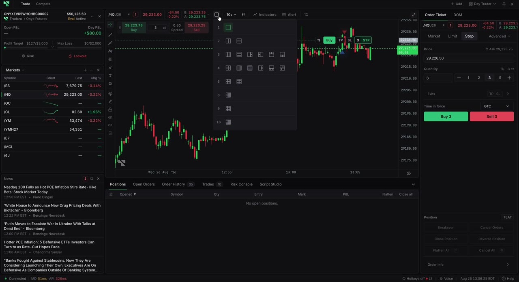
Task: Open the GTC time in force dropdown
Action: click(x=497, y=106)
